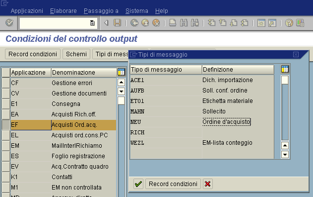Select row selector for EA Acquisti Rich.off.
313x197 pixels.
pos(6,114)
